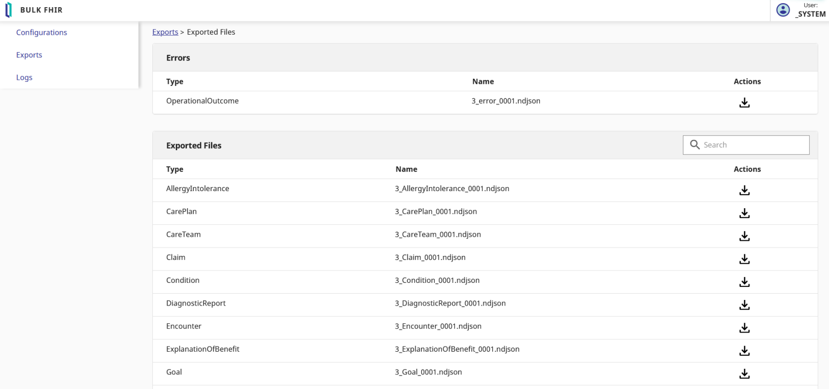The image size is (829, 389).
Task: Download the CarePlan export file
Action: pos(745,213)
